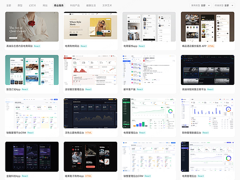The width and height of the screenshot is (240, 180).
Task: Click React tag beside 销售管理后台CRM
Action: [x=148, y=176]
